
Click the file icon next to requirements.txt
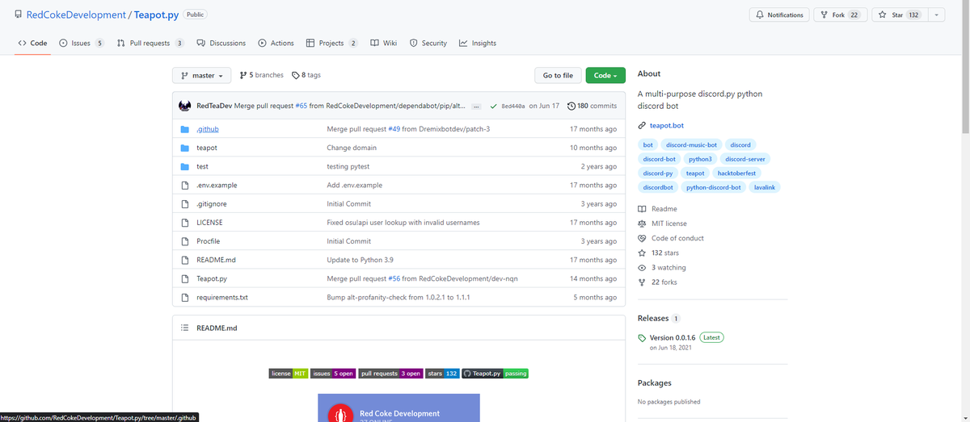coord(184,297)
